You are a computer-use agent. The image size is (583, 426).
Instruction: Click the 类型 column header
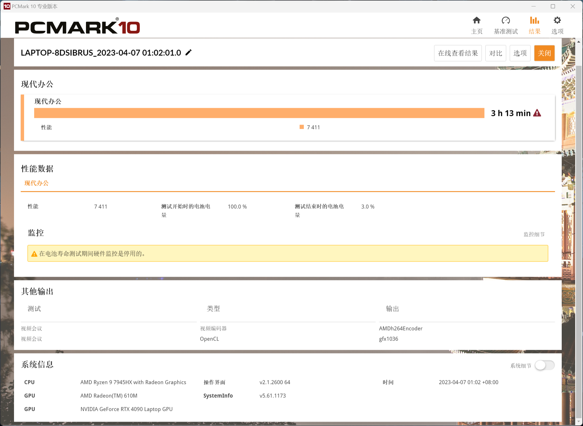[x=213, y=309]
